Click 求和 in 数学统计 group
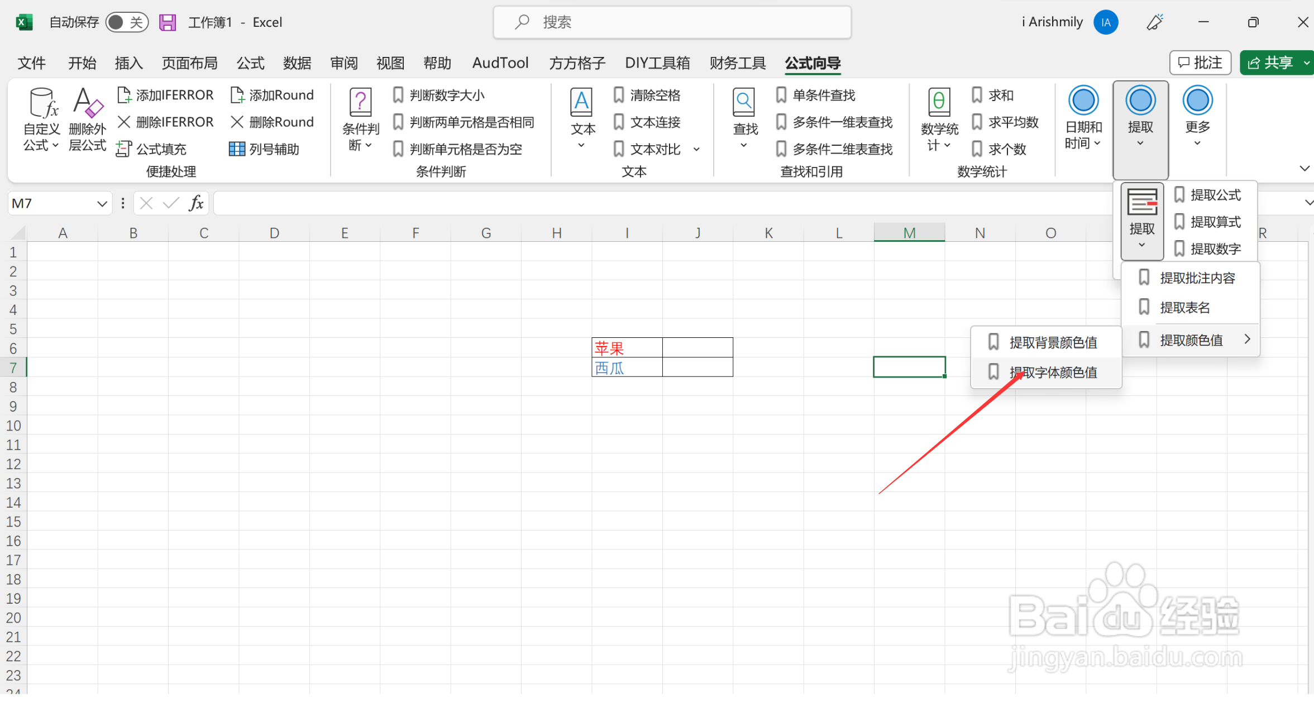Viewport: 1314px width, 702px height. pyautogui.click(x=992, y=95)
